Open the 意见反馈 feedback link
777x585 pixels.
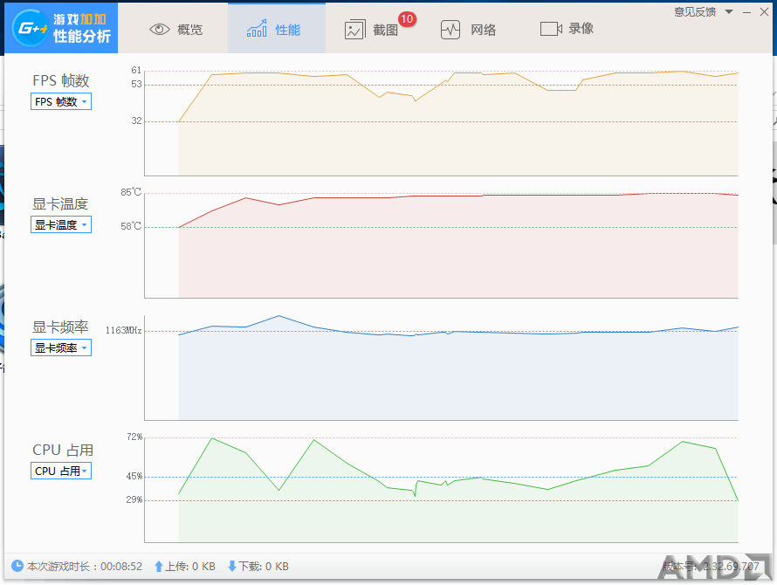coord(695,12)
